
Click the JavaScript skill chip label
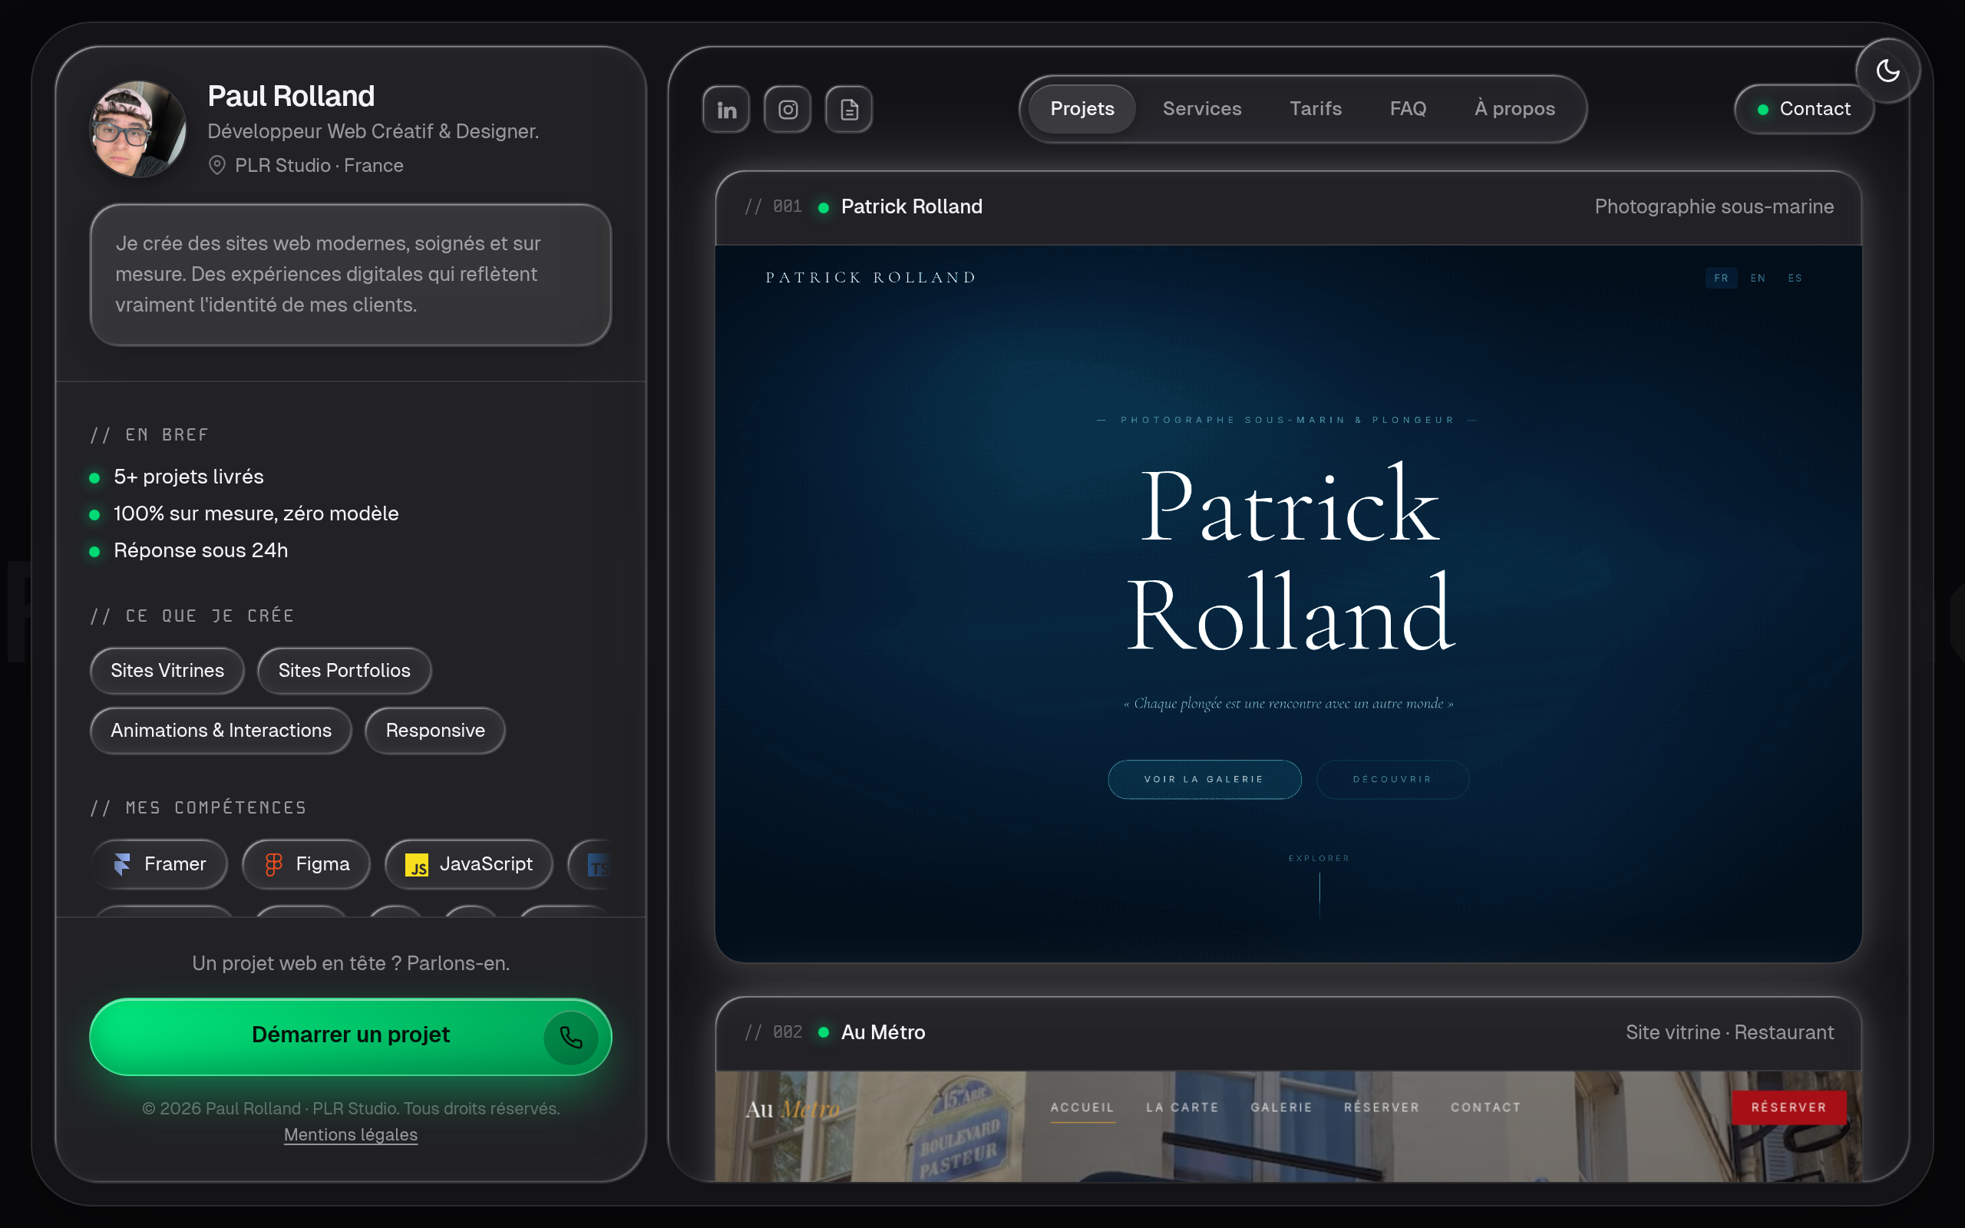[x=486, y=864]
